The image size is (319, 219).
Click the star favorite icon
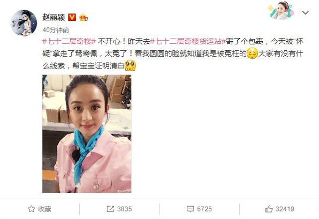coord(31,209)
